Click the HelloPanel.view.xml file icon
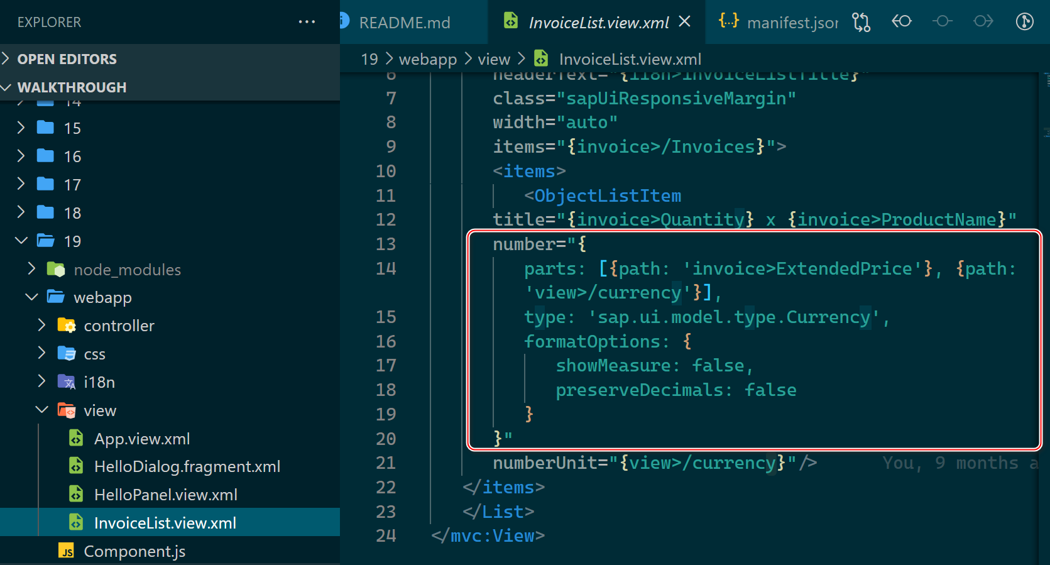Viewport: 1050px width, 565px height. [76, 495]
